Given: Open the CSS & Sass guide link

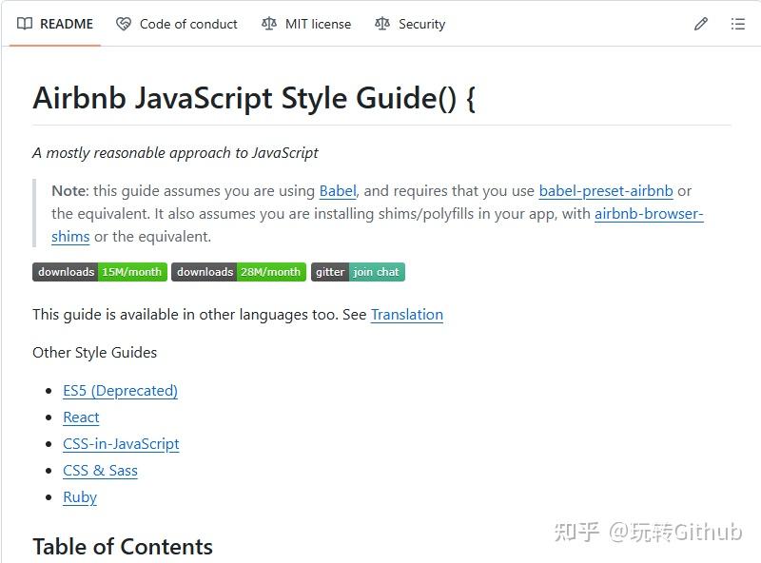Looking at the screenshot, I should pos(101,471).
